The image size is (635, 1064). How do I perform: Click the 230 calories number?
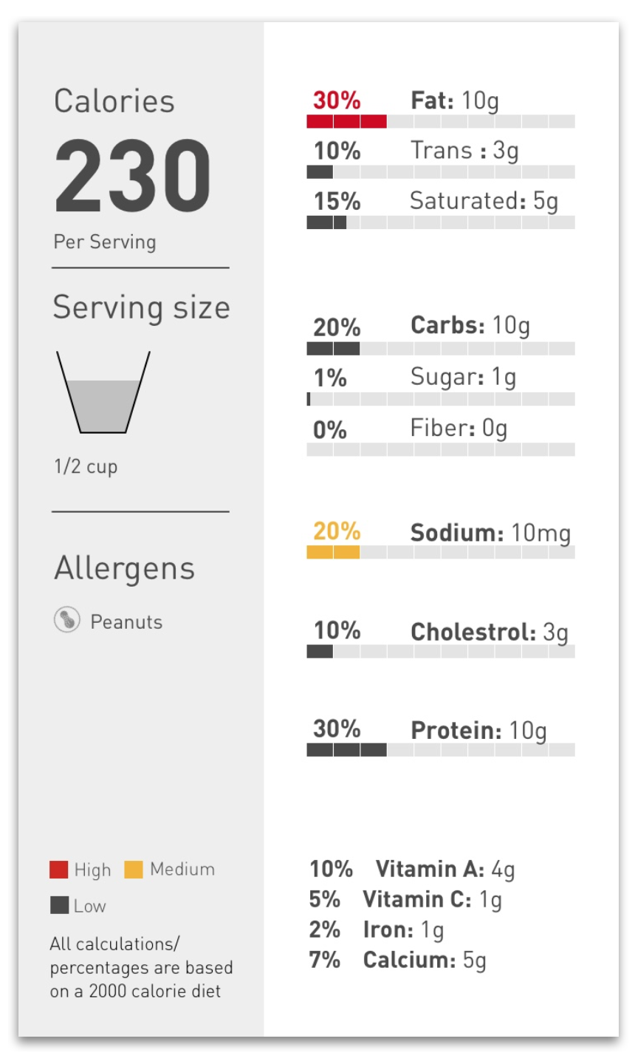click(133, 176)
